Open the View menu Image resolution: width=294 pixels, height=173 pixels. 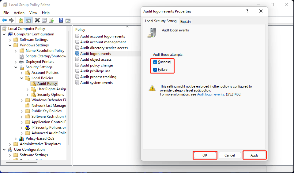point(33,13)
